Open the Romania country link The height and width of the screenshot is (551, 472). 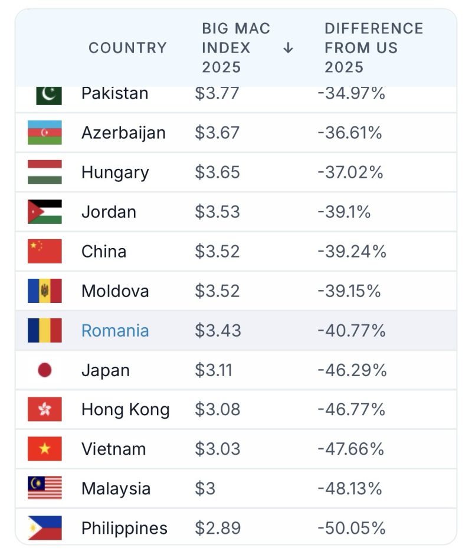[115, 331]
